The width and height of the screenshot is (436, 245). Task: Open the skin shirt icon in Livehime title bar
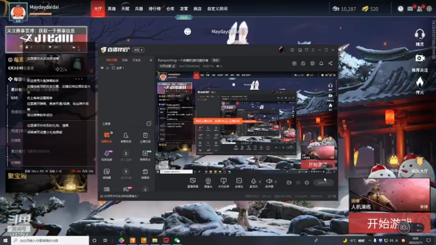coord(306,50)
